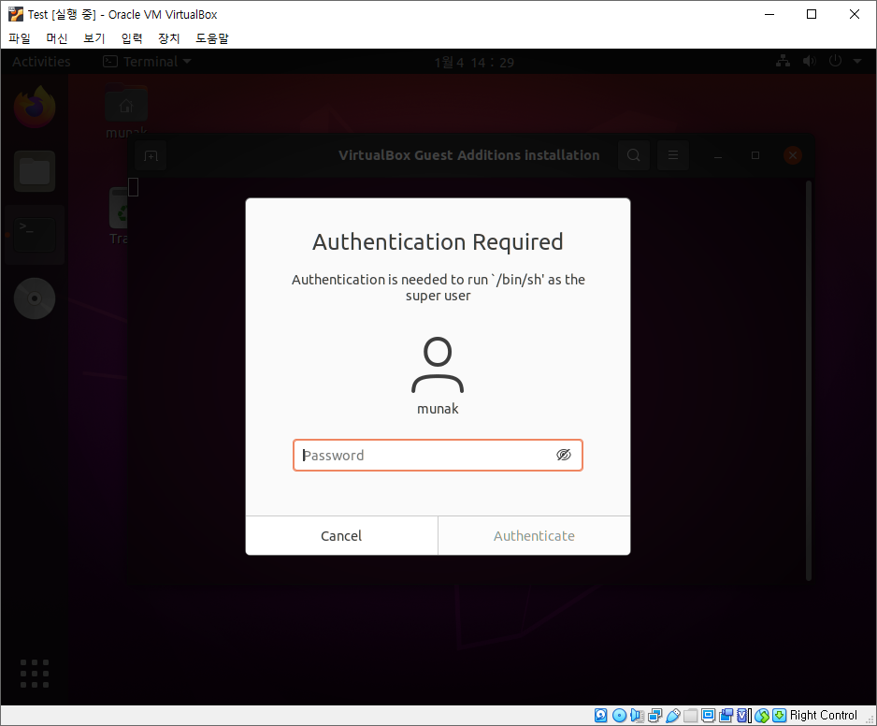
Task: Open the 장치 menu
Action: click(169, 38)
